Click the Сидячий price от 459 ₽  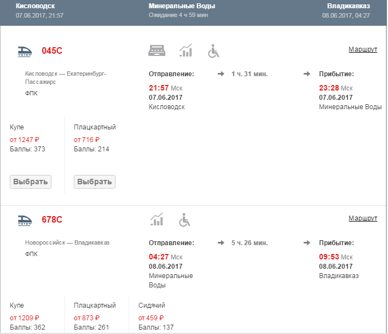(151, 318)
